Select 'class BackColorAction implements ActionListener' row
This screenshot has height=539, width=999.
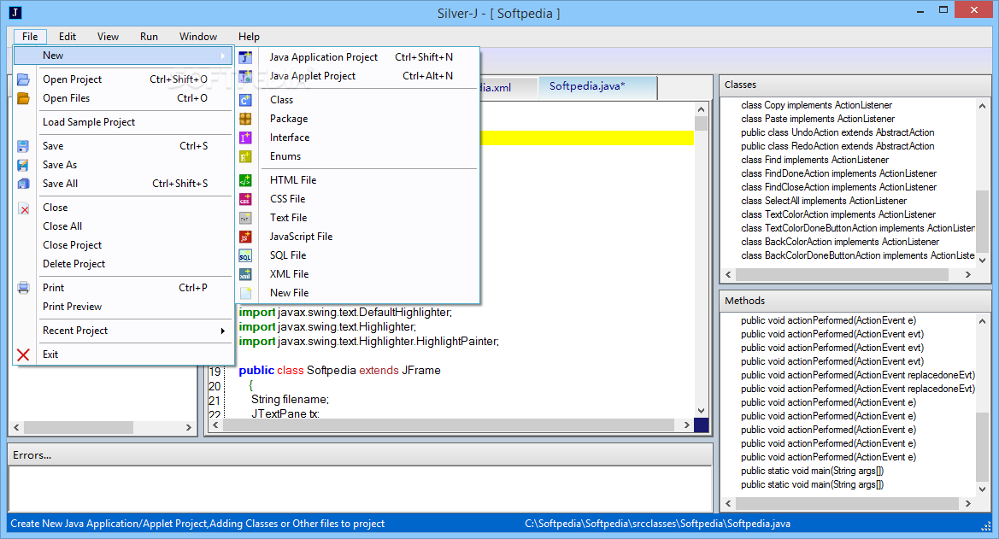pos(840,242)
